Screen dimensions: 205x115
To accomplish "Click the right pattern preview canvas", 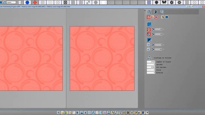I will 102,58.
